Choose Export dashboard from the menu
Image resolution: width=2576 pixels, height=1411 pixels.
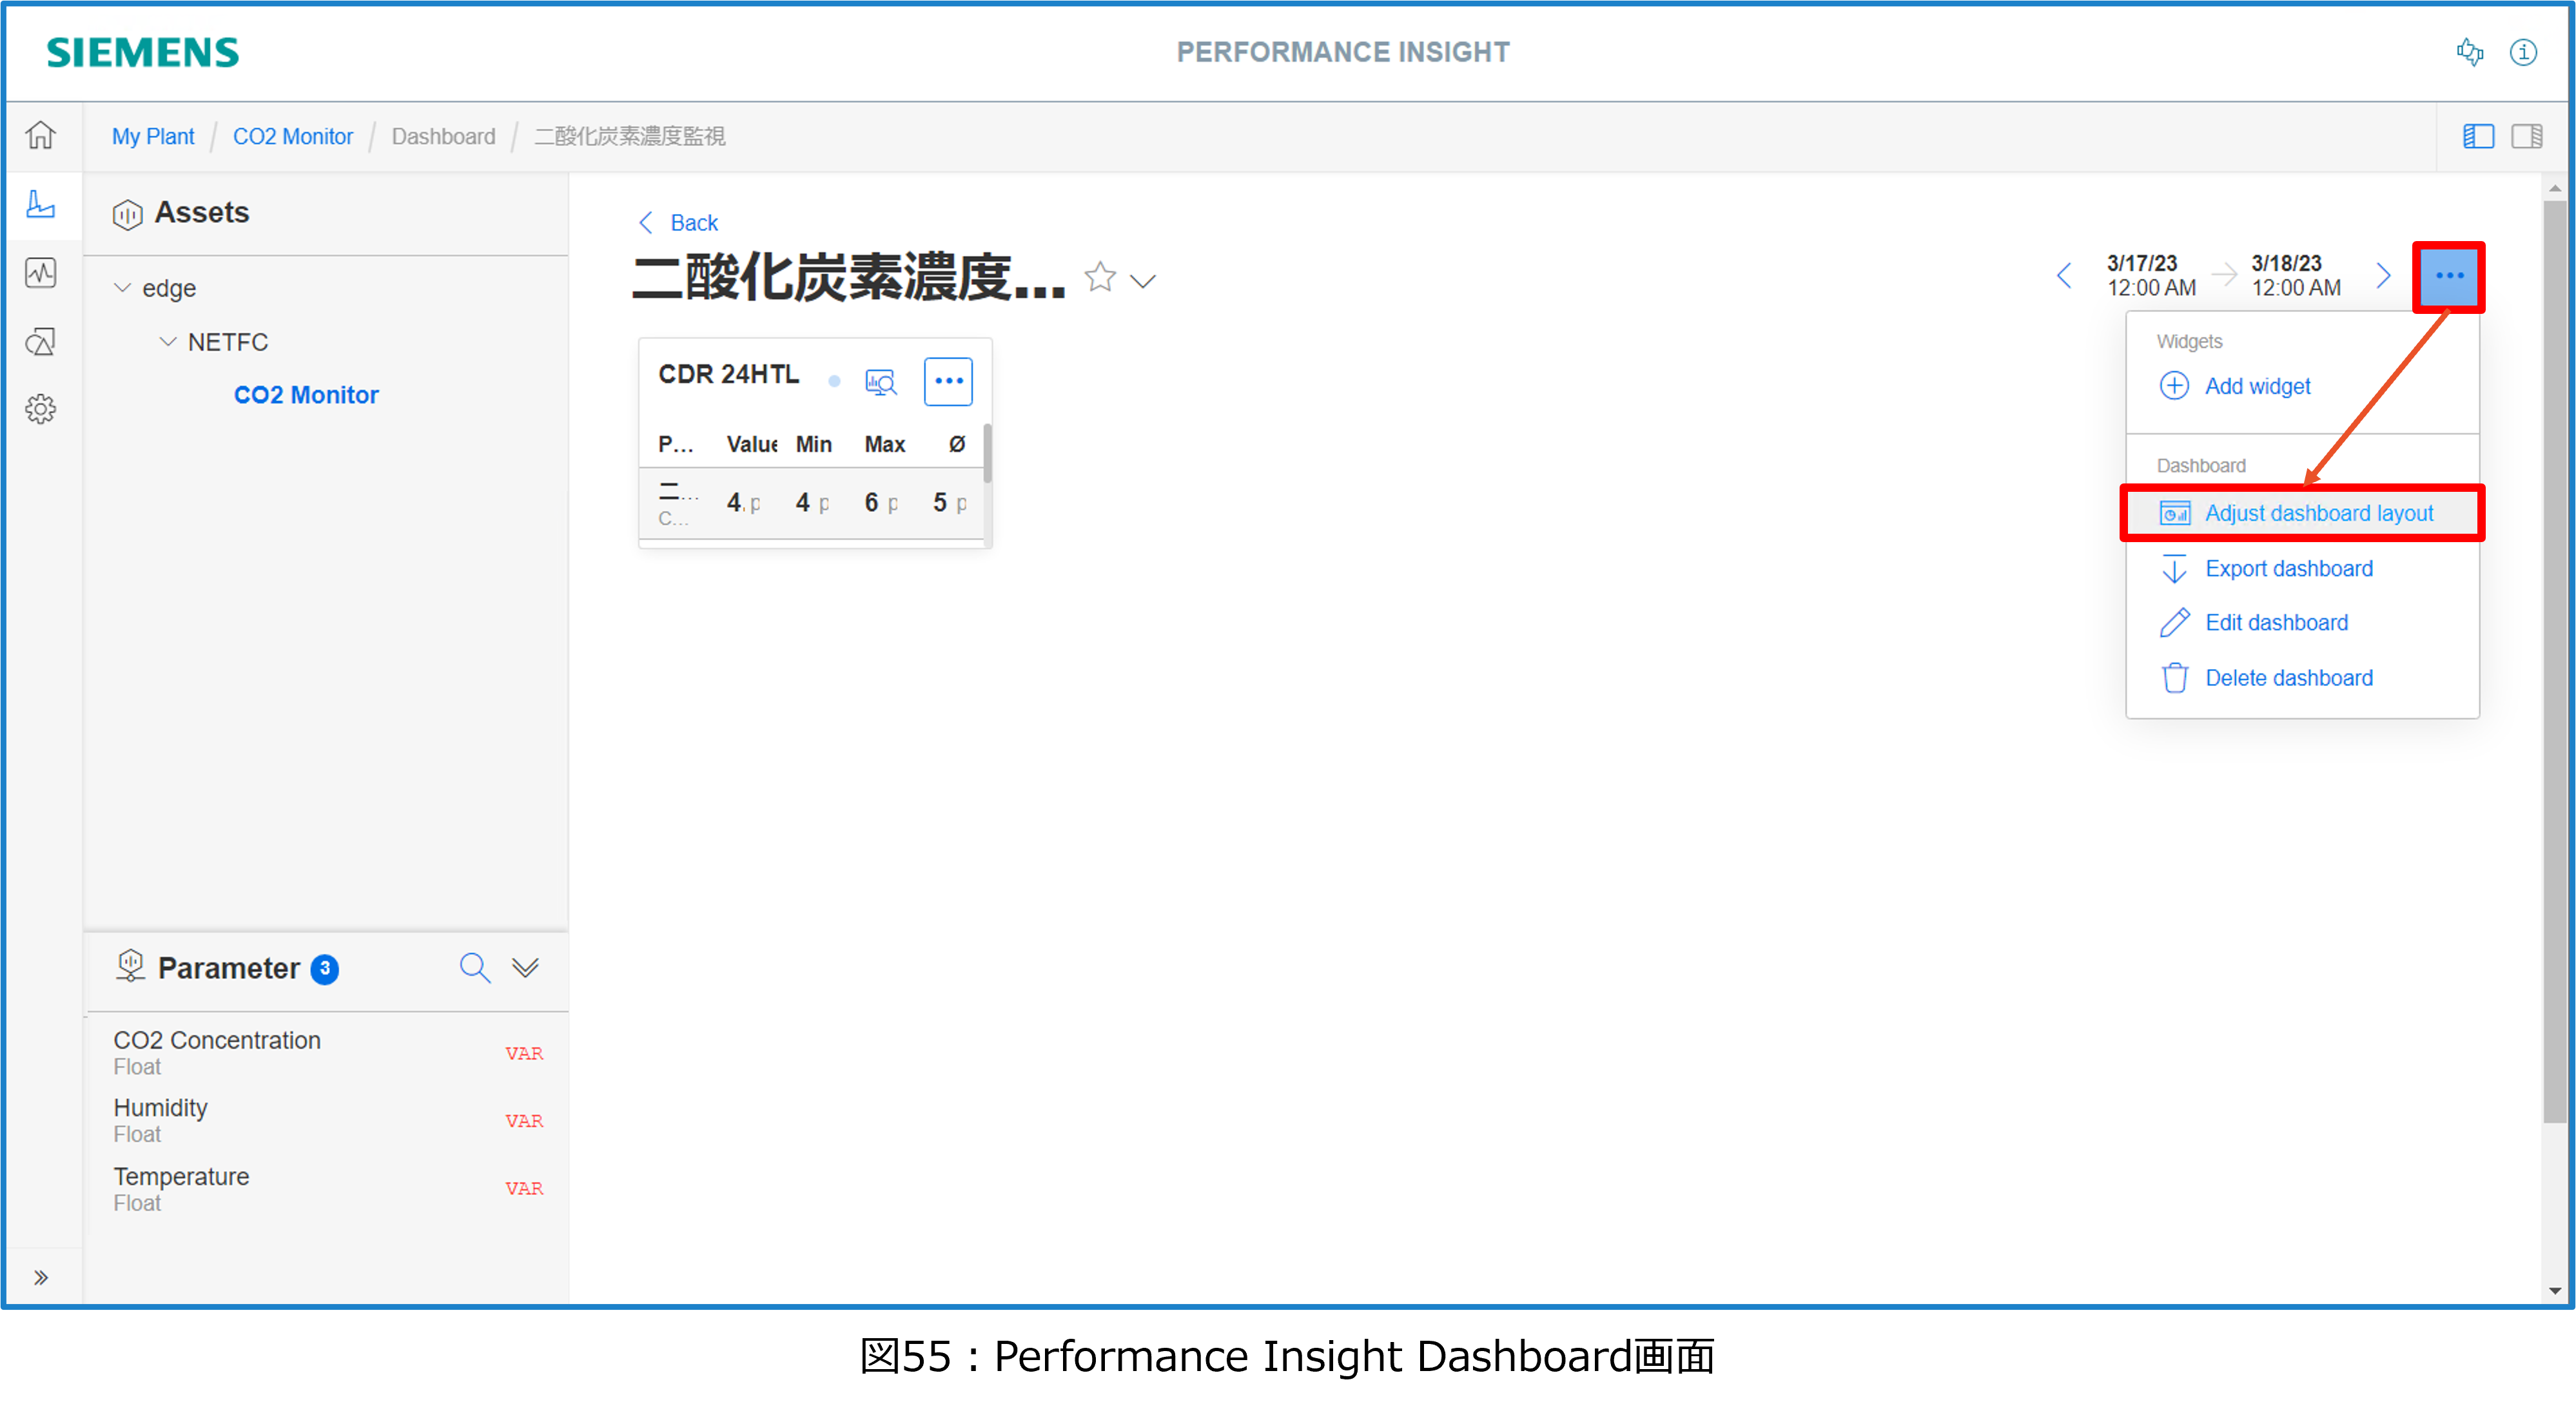(2288, 568)
